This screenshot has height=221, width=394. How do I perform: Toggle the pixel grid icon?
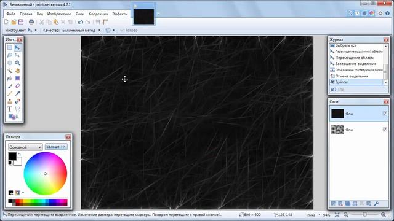point(98,22)
